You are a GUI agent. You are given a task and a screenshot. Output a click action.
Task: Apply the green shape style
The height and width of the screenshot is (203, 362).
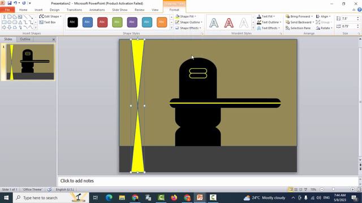coord(117,22)
